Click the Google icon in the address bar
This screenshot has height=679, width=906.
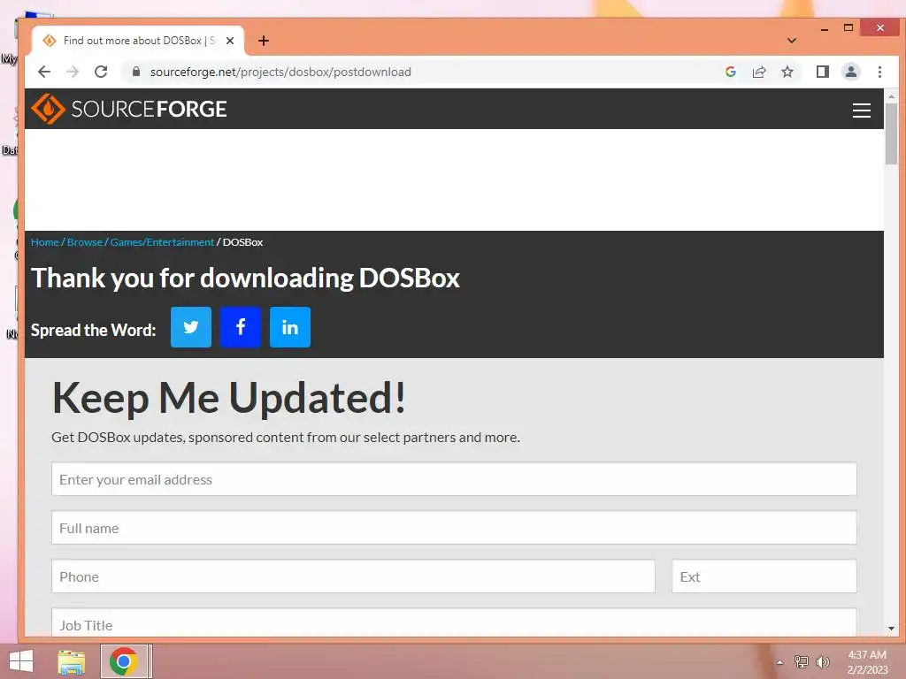(x=730, y=72)
